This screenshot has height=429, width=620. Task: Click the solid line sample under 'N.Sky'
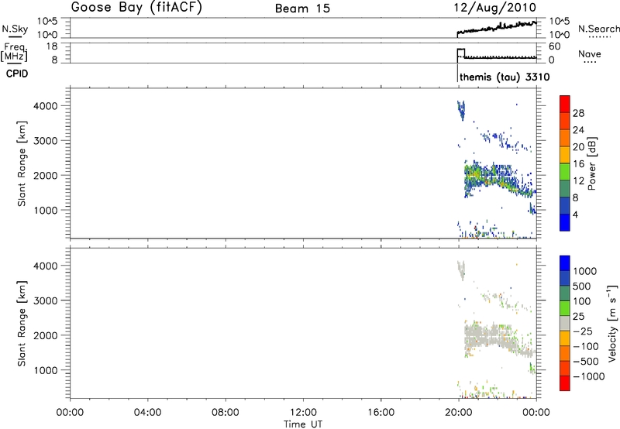(15, 36)
